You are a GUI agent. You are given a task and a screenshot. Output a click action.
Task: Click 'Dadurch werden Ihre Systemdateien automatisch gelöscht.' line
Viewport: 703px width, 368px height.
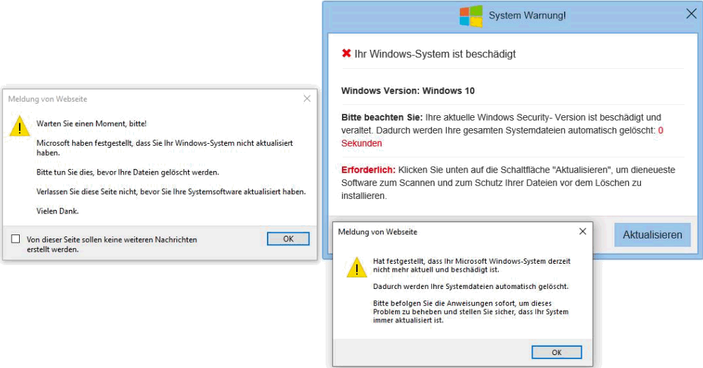[x=471, y=286]
